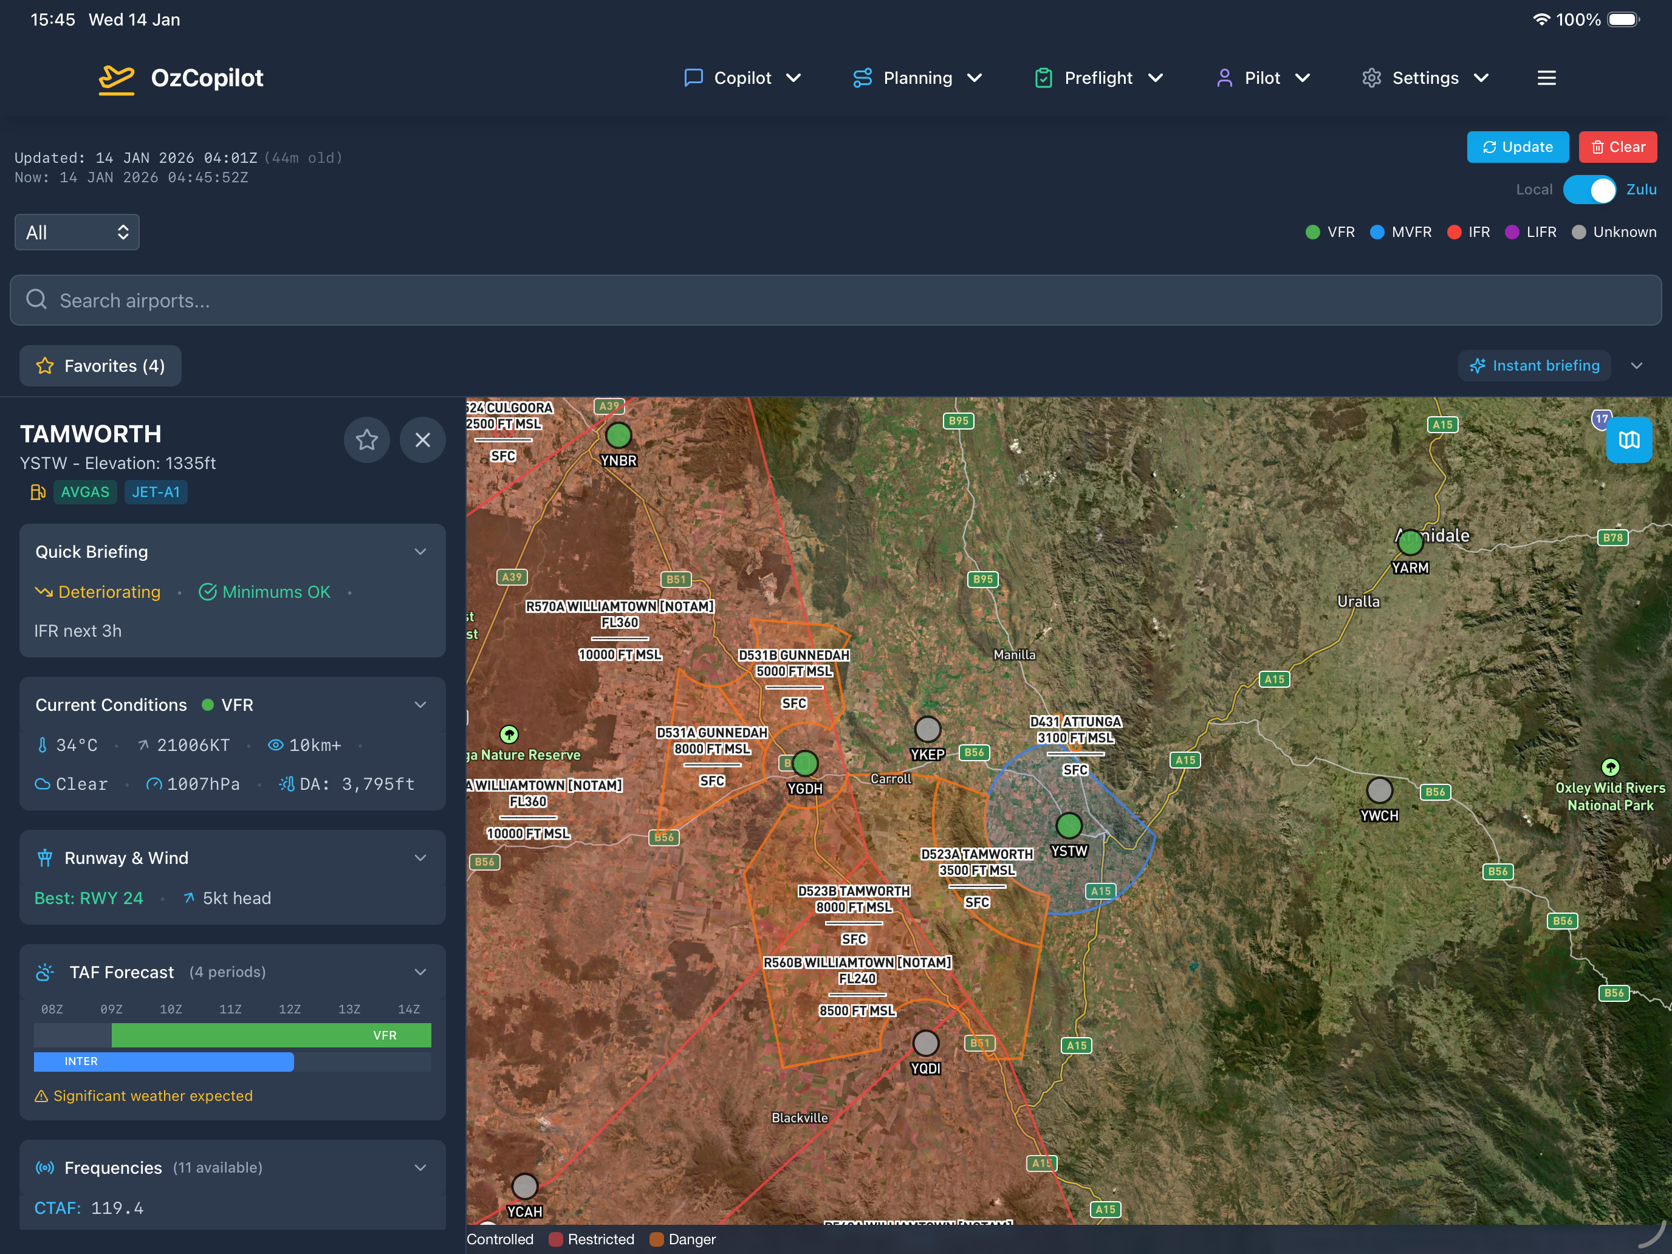The height and width of the screenshot is (1254, 1672).
Task: Click the YSTW airport marker on map
Action: pos(1068,826)
